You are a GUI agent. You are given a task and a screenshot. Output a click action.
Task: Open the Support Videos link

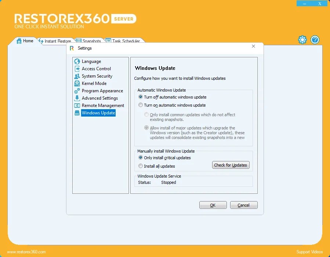pyautogui.click(x=309, y=252)
